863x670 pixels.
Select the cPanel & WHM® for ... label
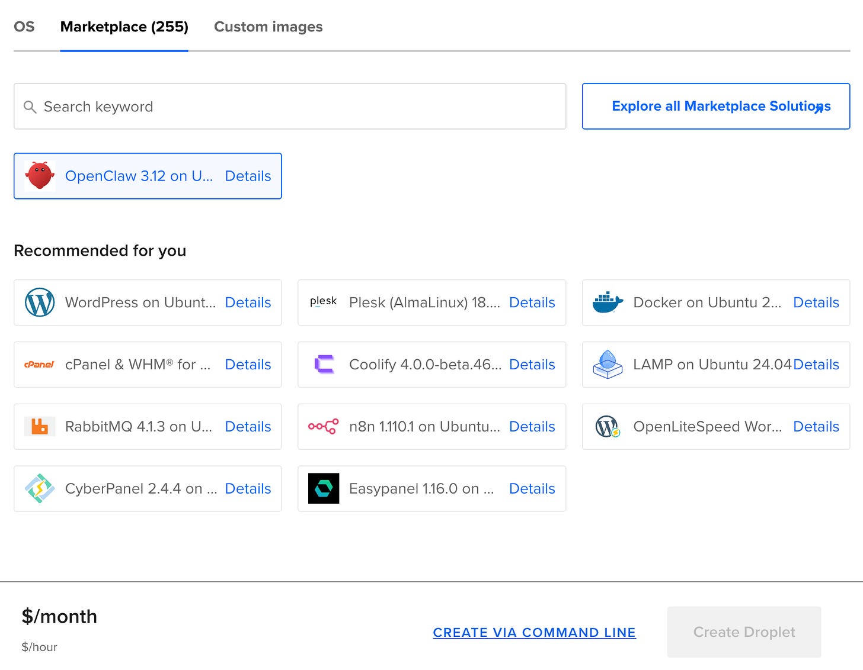tap(138, 365)
